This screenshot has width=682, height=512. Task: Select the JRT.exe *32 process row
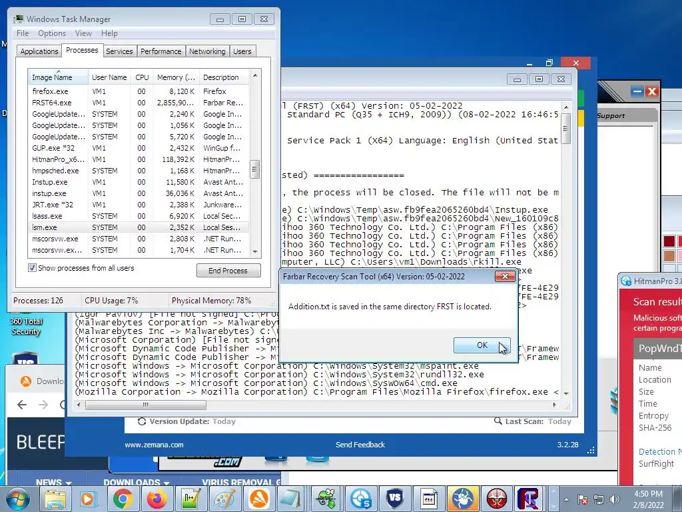139,205
